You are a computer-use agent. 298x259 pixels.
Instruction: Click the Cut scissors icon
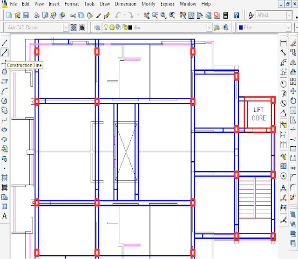pos(73,15)
